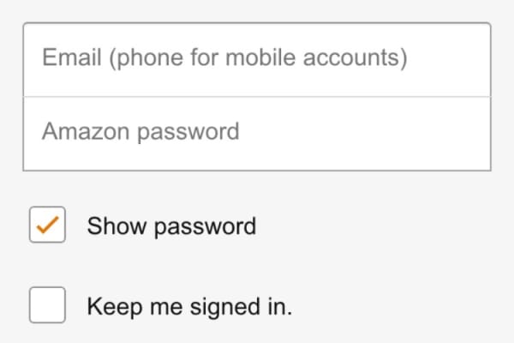Click the Email input field
Image resolution: width=514 pixels, height=343 pixels.
257,59
